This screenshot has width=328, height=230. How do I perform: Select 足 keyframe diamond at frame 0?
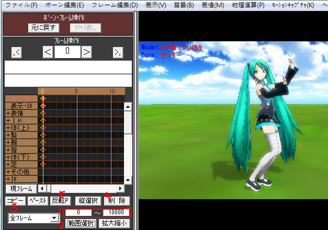pos(43,164)
